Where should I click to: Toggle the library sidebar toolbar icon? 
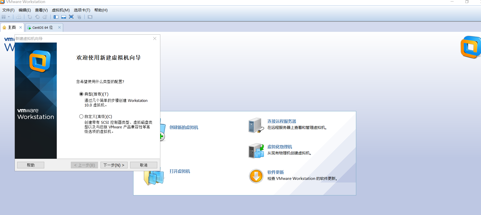tap(56, 17)
